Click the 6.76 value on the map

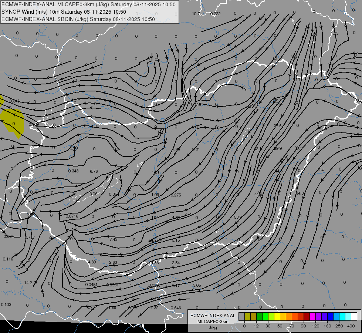click(94, 171)
